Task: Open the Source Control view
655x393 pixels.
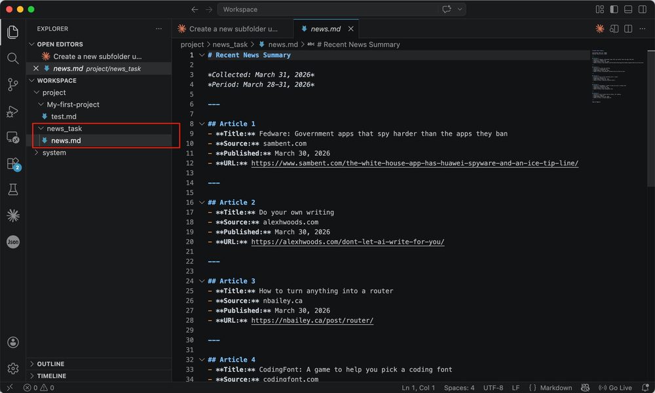Action: click(x=12, y=84)
